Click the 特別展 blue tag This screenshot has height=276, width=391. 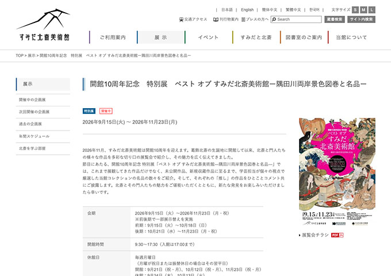[89, 111]
